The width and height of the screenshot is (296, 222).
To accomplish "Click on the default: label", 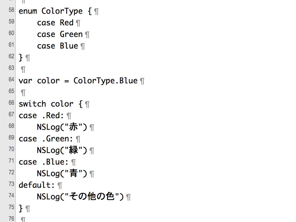I will coord(37,185).
